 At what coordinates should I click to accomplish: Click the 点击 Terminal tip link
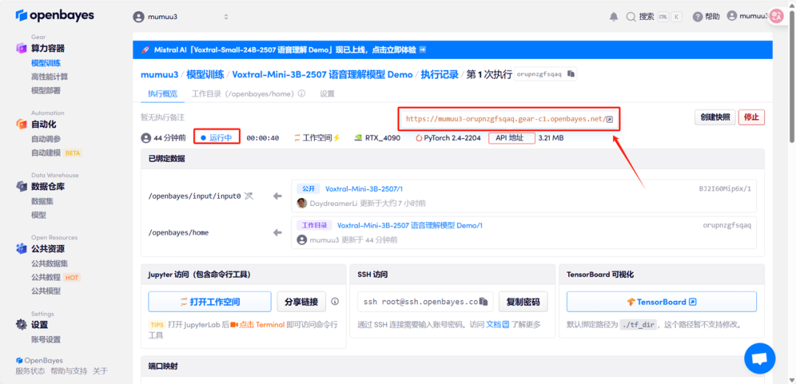point(257,324)
